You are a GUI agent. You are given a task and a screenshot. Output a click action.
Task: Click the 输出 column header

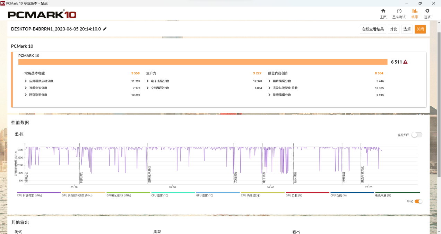pyautogui.click(x=296, y=232)
